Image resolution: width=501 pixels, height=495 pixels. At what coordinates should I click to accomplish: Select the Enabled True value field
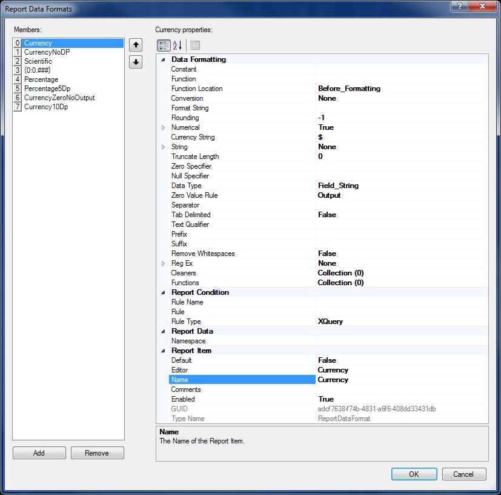click(400, 399)
